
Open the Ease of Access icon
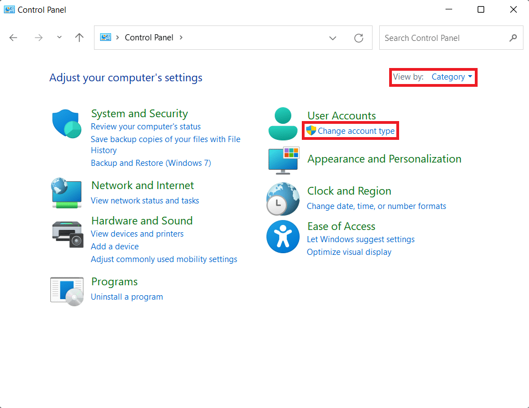(x=283, y=236)
